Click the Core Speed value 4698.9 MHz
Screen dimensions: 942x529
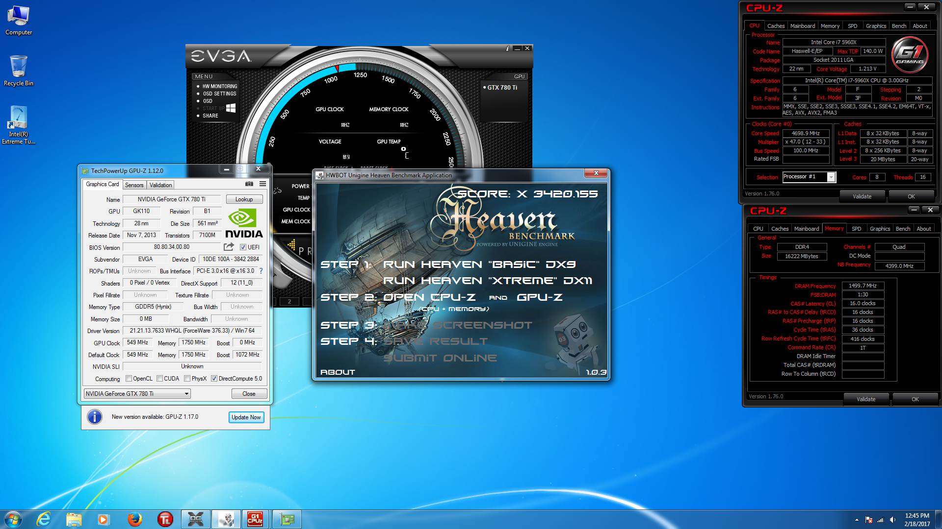(806, 133)
